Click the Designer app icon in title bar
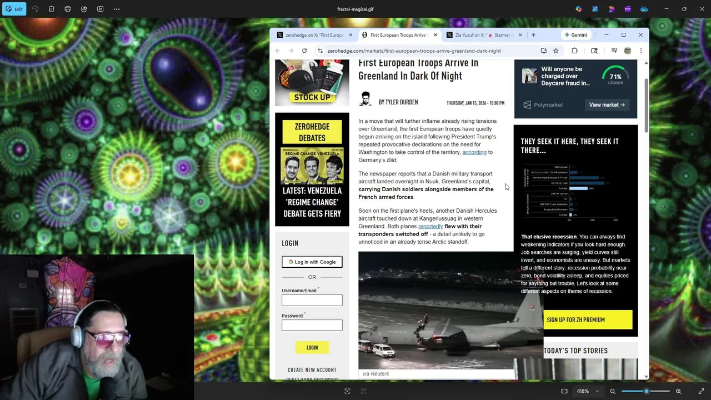The height and width of the screenshot is (400, 711). [595, 9]
